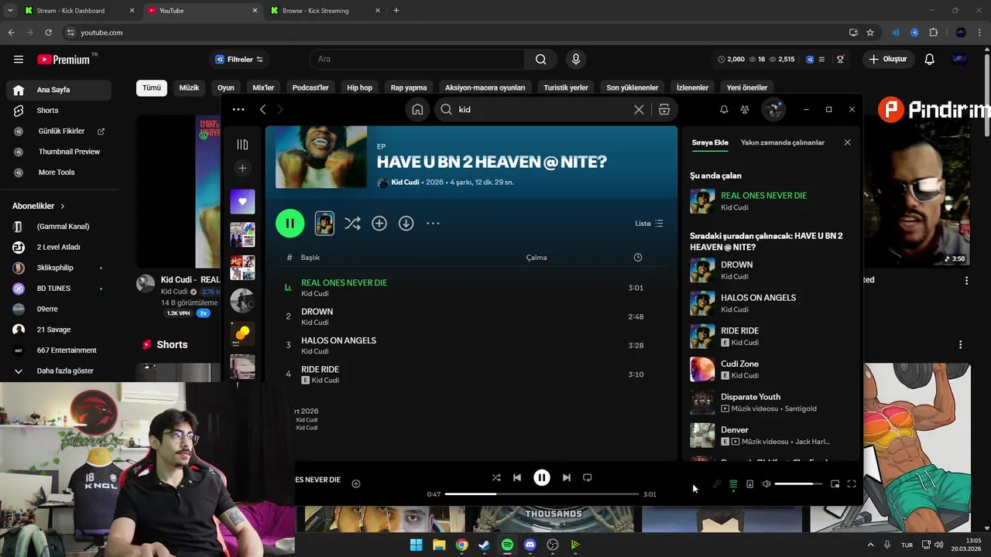
Task: Open Spotify profile avatar menu
Action: tap(773, 110)
